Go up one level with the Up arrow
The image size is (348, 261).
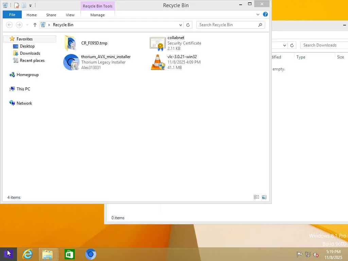pyautogui.click(x=35, y=25)
